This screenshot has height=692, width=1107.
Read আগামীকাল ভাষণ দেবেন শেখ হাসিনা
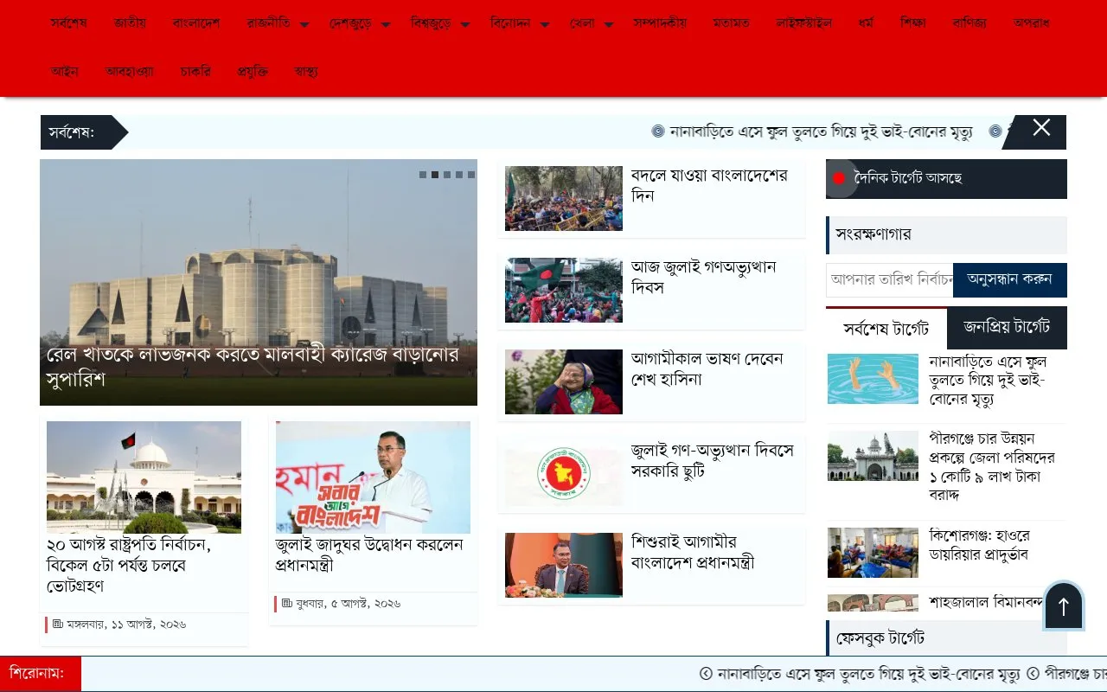click(707, 369)
